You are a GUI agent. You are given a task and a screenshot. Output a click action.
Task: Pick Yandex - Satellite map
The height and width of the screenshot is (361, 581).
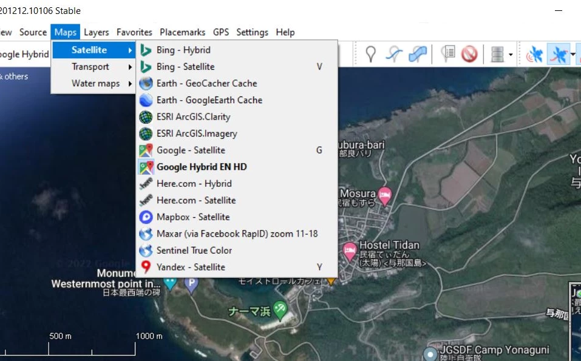click(x=191, y=267)
